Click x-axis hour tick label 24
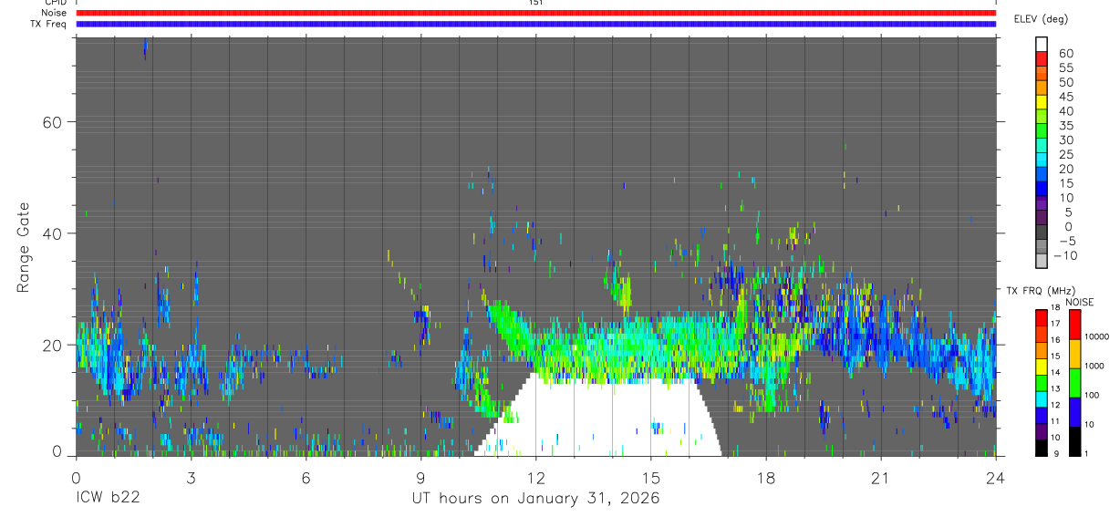 [x=996, y=477]
